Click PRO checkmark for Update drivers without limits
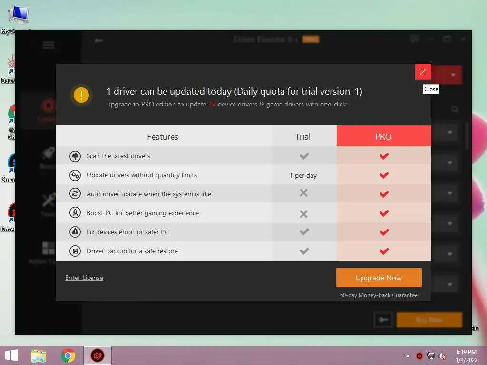This screenshot has height=365, width=487. [x=384, y=175]
